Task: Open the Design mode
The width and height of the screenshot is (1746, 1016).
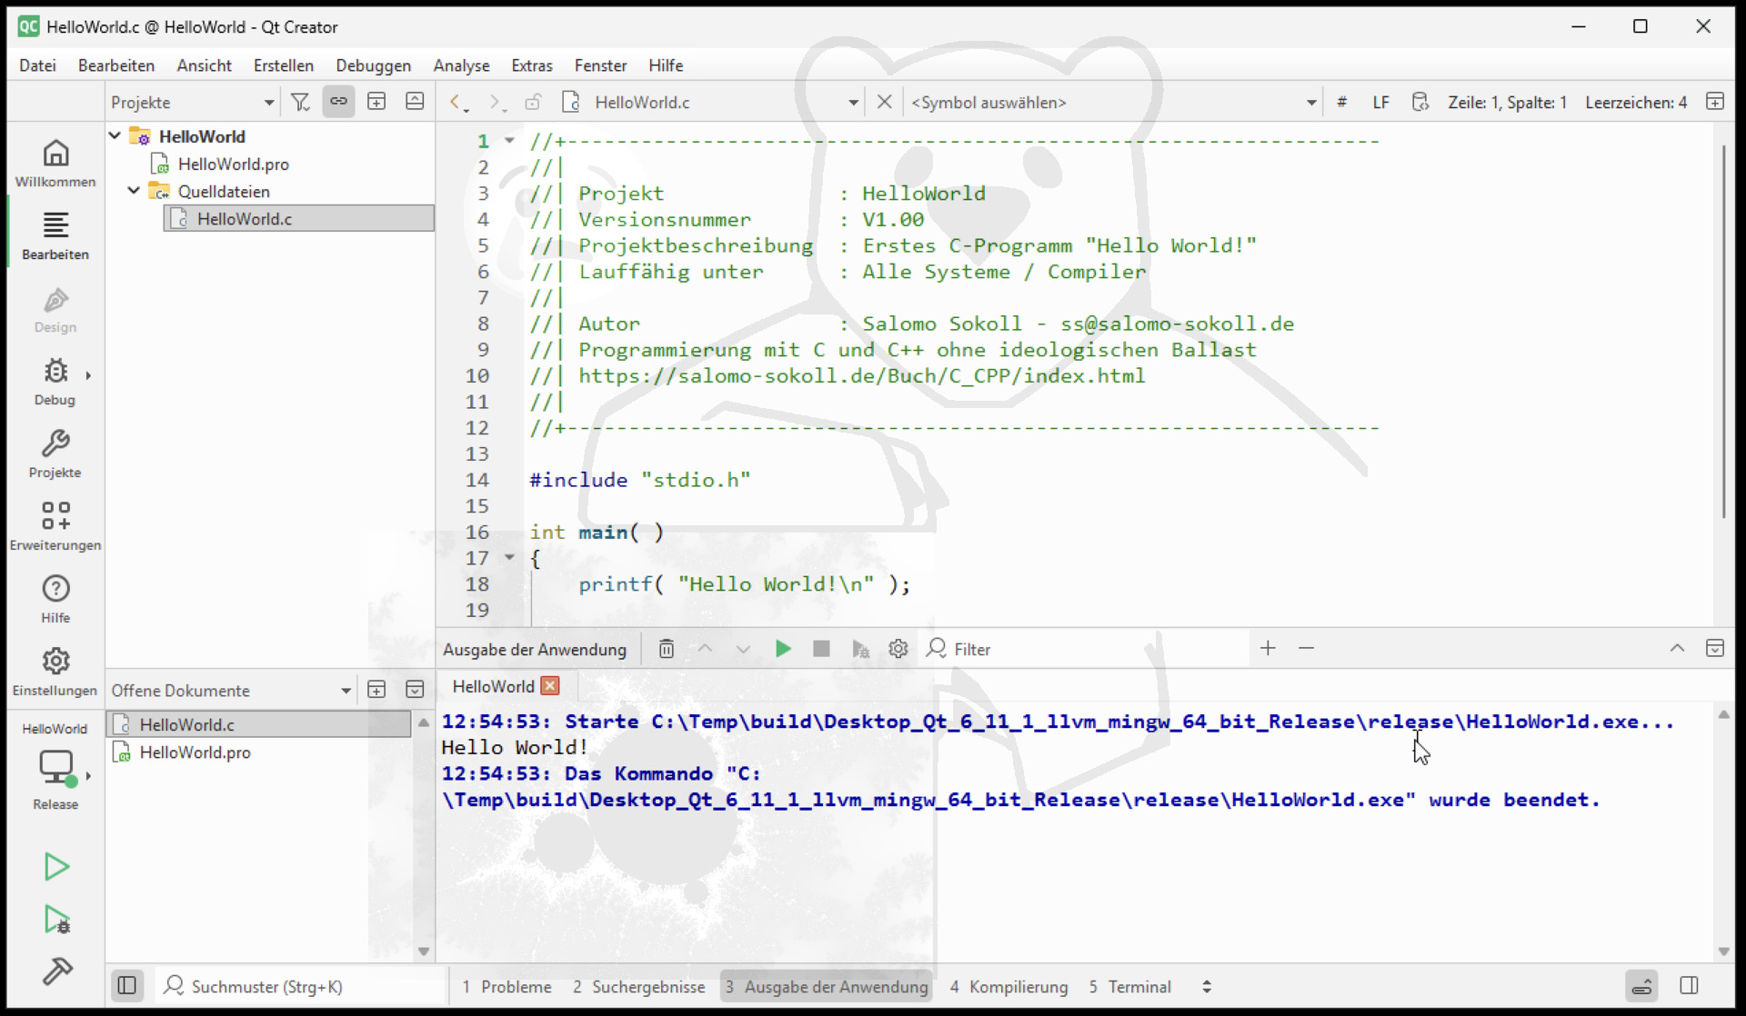Action: coord(55,309)
